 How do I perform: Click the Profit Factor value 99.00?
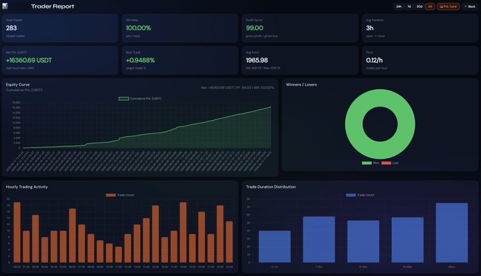255,28
